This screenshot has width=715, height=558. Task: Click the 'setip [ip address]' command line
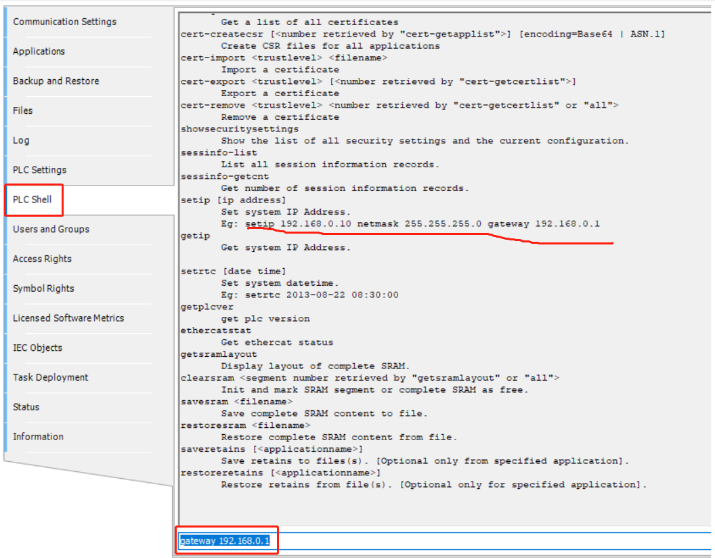coord(234,200)
